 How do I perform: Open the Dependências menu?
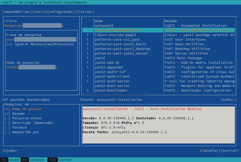click(x=18, y=12)
